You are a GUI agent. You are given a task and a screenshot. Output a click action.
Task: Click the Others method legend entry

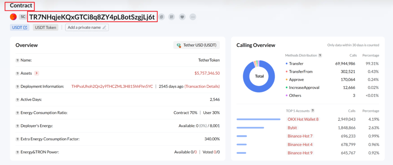coord(294,95)
